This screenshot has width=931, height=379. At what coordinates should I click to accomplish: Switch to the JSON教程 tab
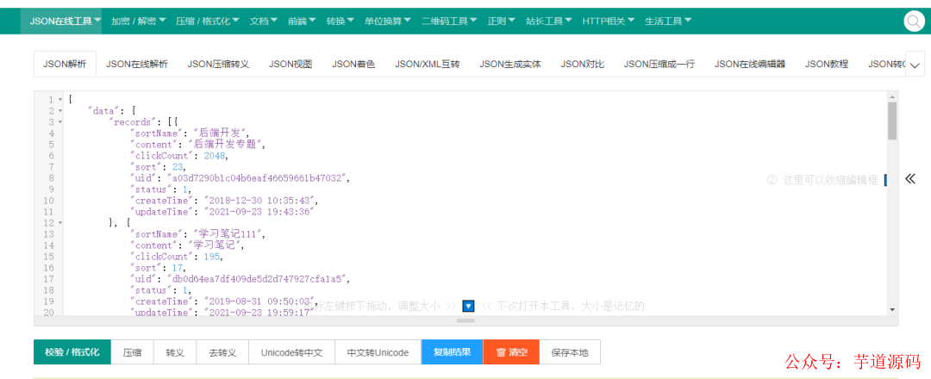click(x=827, y=65)
